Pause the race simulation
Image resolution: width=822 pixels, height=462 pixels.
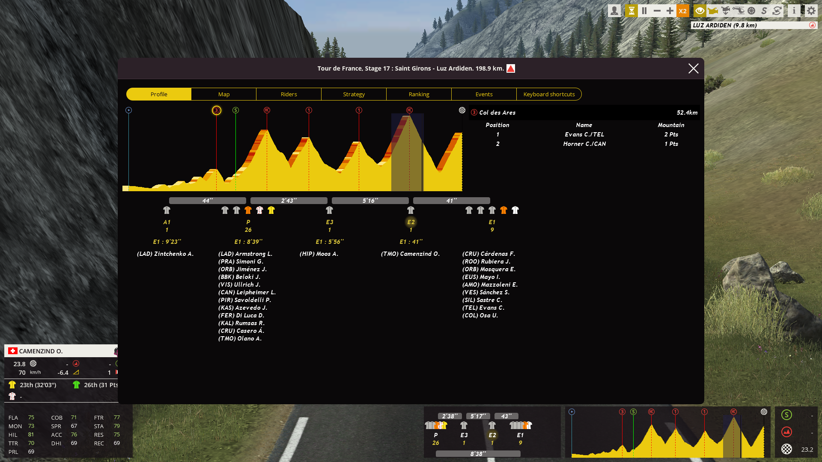(644, 11)
